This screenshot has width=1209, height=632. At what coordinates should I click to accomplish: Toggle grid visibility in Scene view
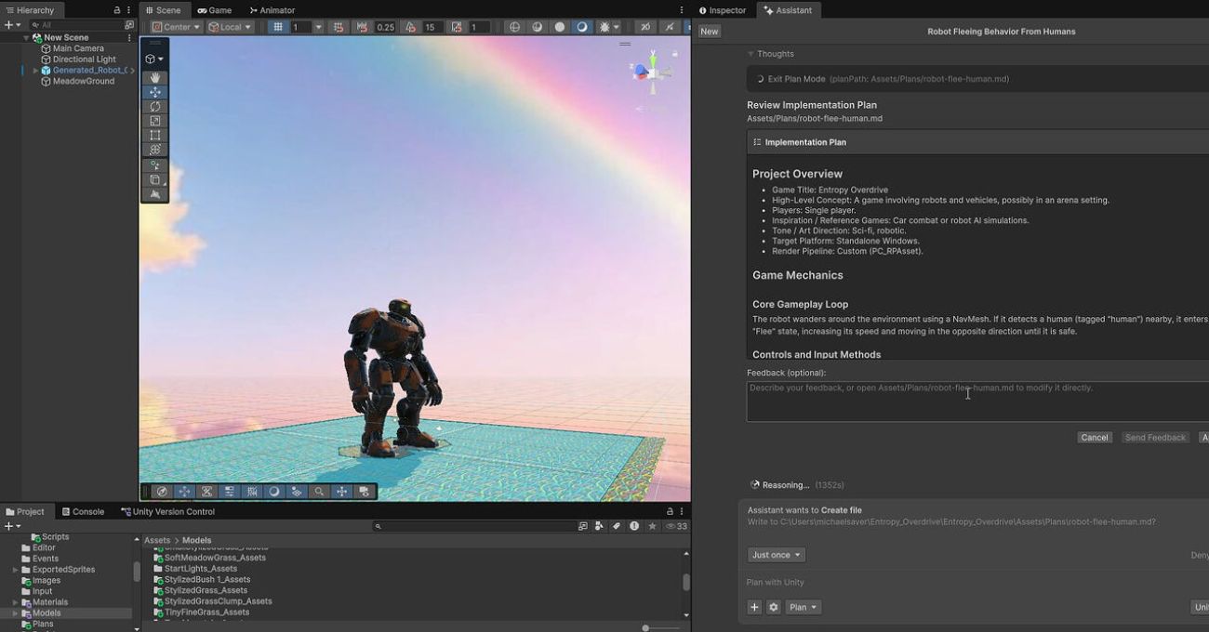[277, 27]
